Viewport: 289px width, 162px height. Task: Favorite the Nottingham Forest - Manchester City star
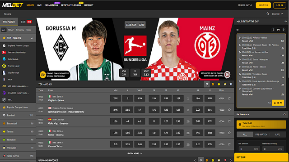point(229,110)
